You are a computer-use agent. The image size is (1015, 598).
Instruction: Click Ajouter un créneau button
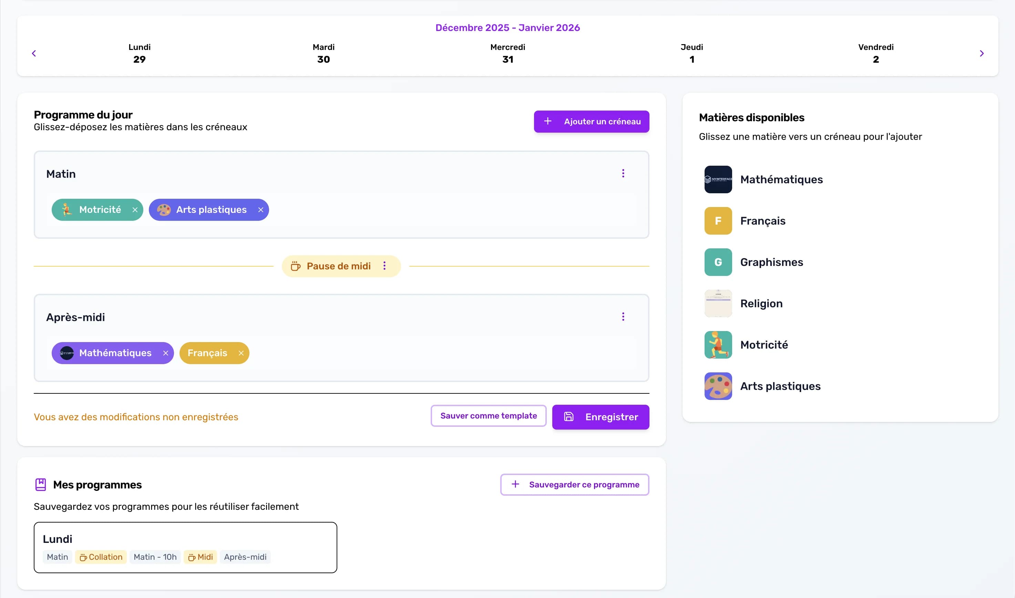point(591,121)
